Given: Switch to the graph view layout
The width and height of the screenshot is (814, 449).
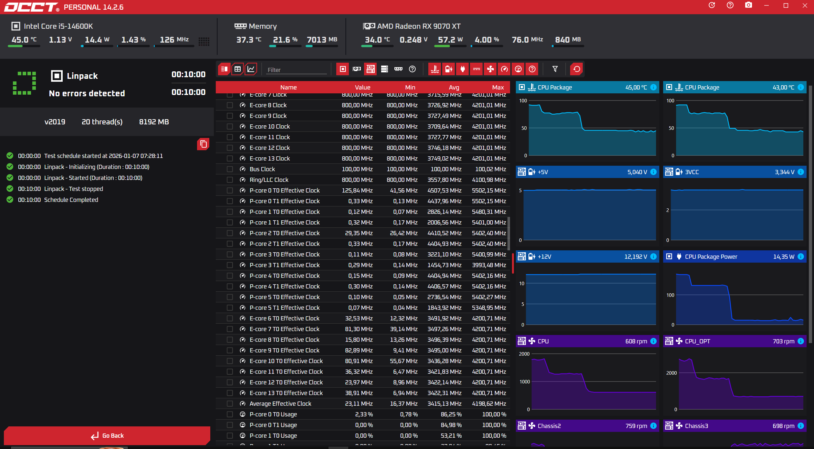Looking at the screenshot, I should (x=251, y=69).
